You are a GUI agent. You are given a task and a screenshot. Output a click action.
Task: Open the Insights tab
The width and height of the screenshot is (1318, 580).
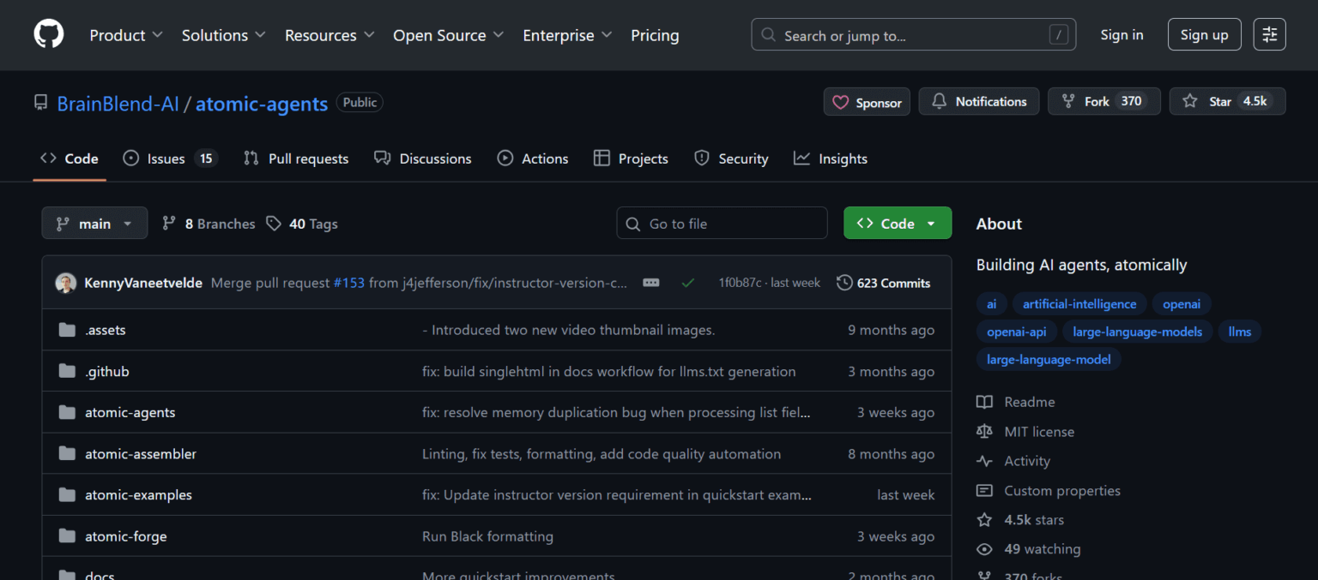click(x=830, y=158)
